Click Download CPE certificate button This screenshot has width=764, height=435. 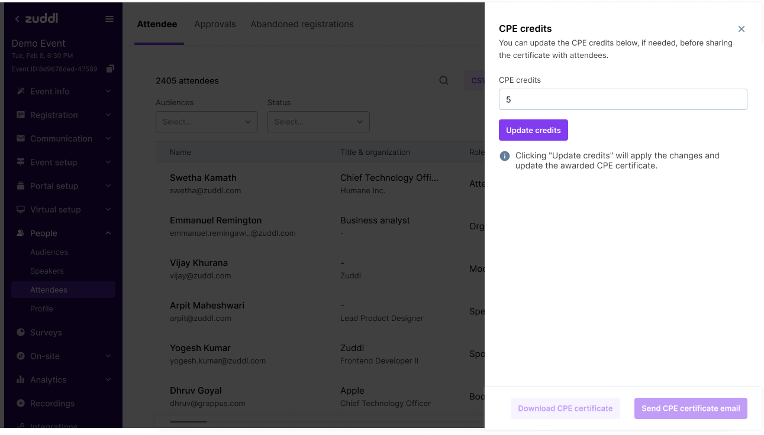coord(565,408)
